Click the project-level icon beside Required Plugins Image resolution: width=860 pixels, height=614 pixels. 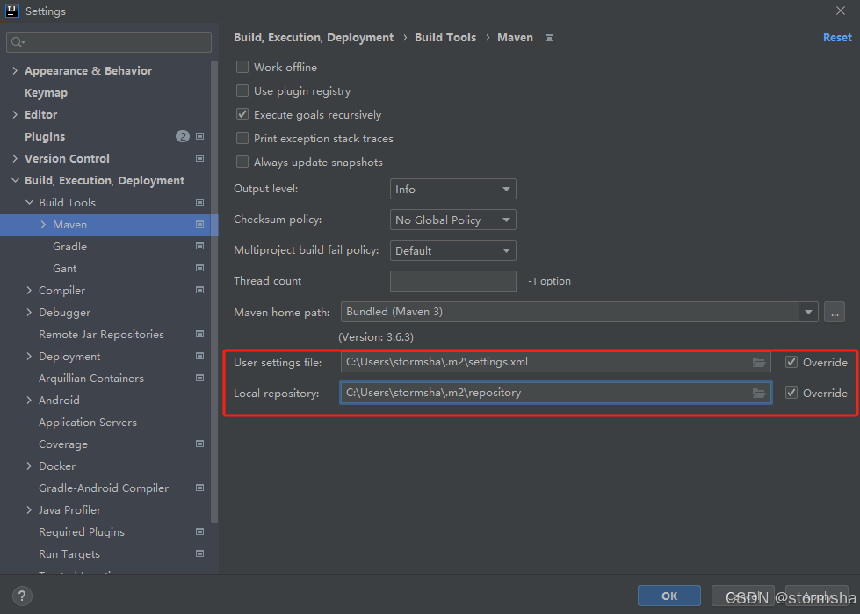tap(199, 531)
